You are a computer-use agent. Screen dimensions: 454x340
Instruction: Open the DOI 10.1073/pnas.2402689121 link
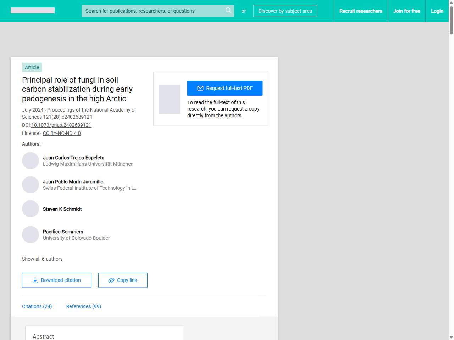pos(61,125)
